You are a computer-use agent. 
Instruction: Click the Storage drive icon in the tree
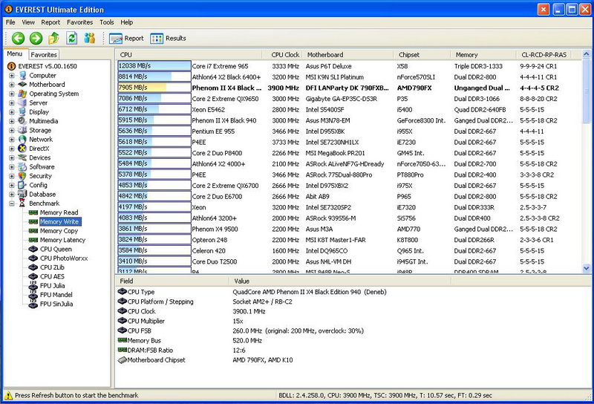coord(23,130)
